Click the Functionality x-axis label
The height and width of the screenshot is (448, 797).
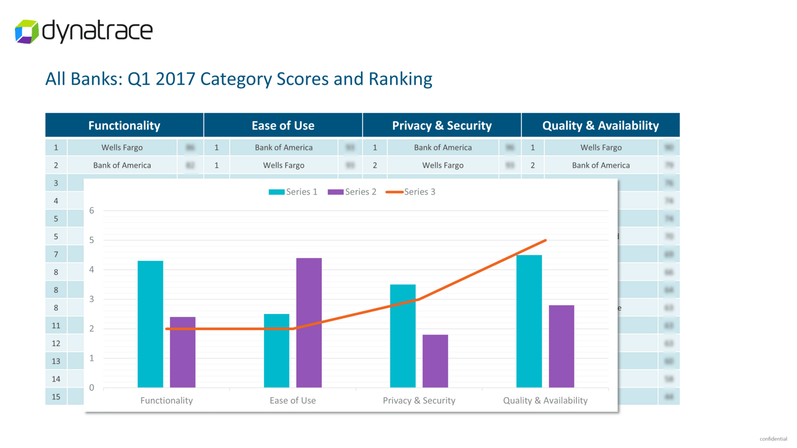coord(166,401)
